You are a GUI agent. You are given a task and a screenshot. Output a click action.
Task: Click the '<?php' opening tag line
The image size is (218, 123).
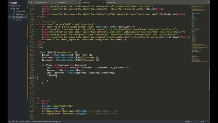point(40,47)
